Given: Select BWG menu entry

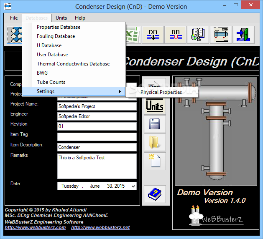Looking at the screenshot, I should click(x=74, y=73).
